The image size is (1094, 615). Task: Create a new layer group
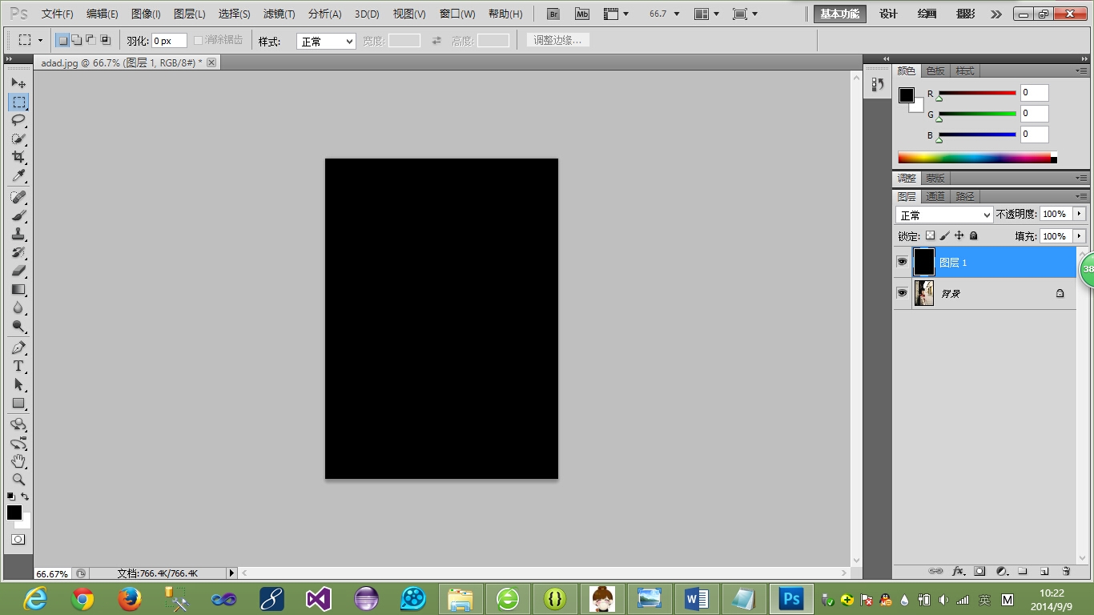coord(1023,571)
